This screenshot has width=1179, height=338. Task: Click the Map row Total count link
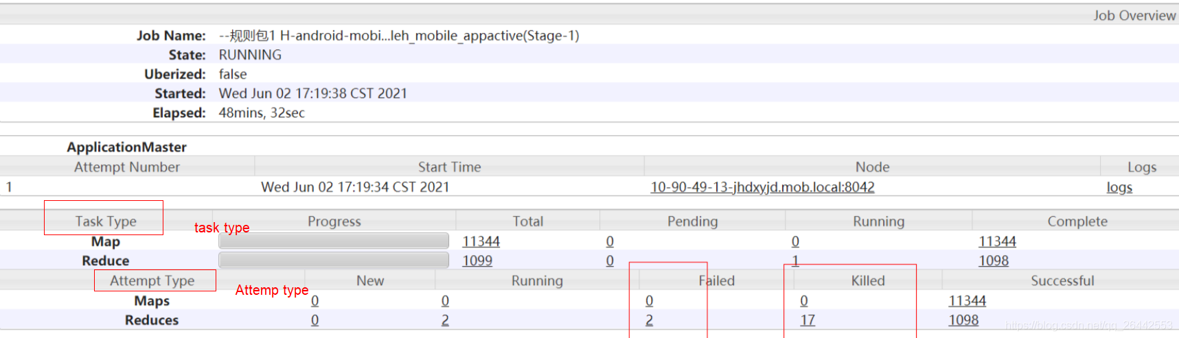point(481,241)
